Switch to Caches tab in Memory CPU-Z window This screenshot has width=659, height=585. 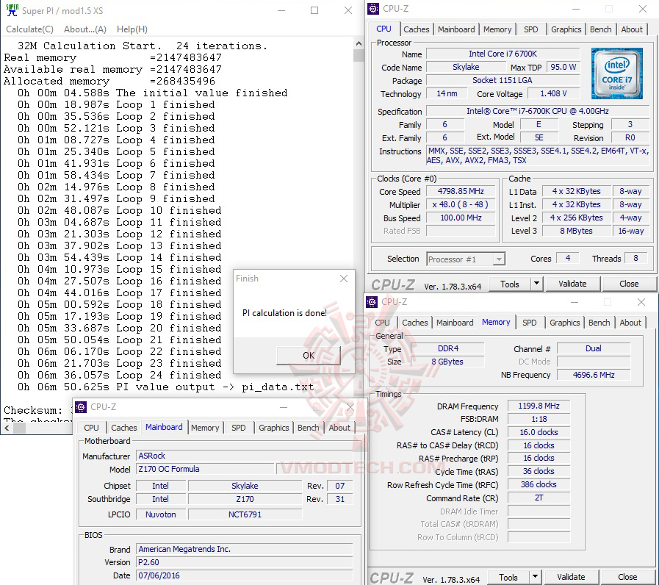click(415, 323)
